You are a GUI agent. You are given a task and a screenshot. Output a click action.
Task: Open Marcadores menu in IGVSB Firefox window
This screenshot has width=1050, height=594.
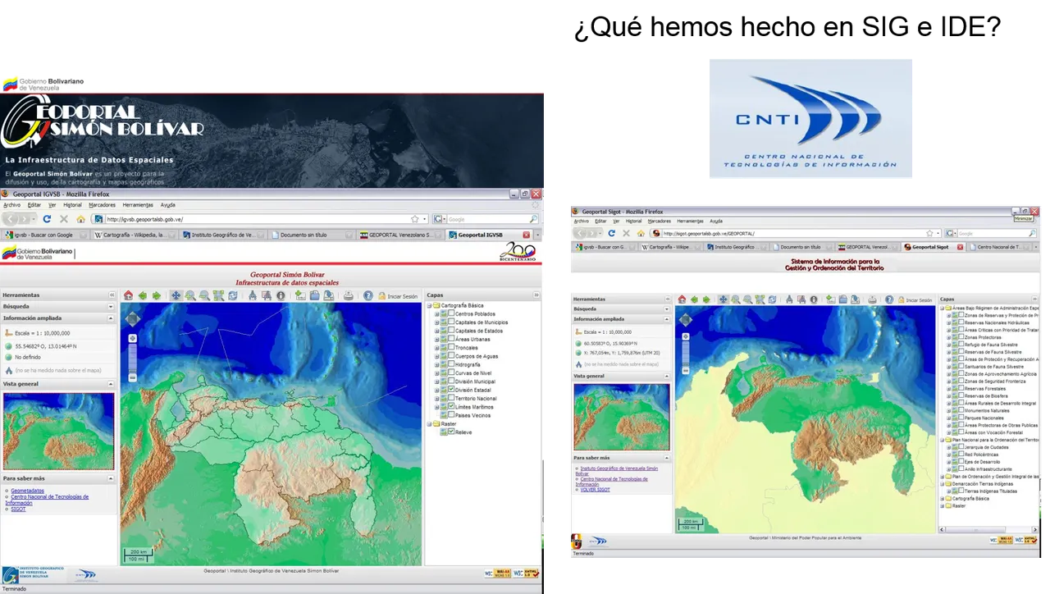(102, 205)
